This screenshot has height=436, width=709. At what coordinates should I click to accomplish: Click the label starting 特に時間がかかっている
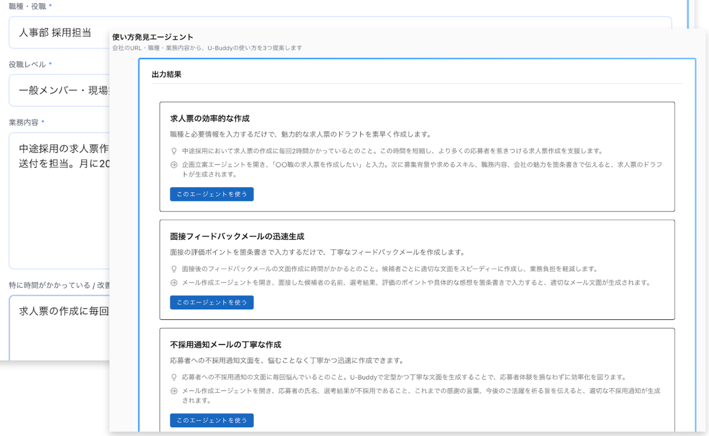[59, 285]
